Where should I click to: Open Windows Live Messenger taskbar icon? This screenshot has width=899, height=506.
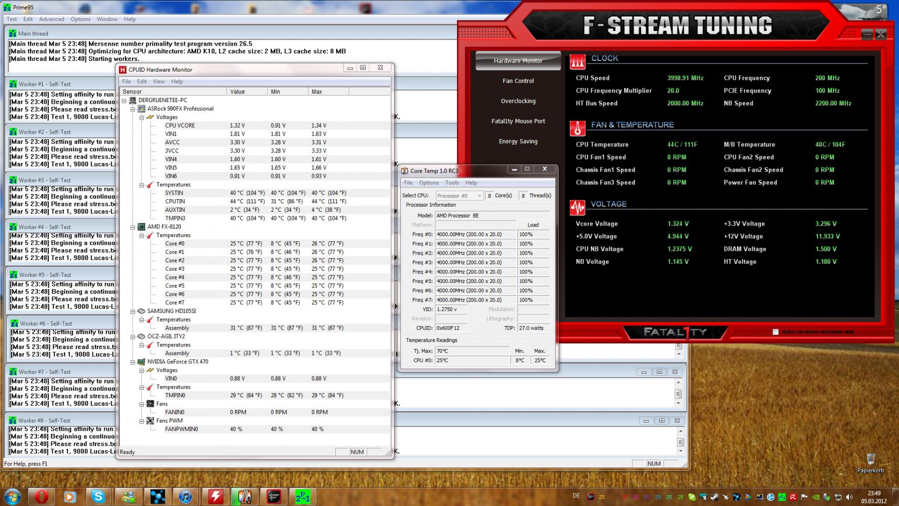point(128,496)
